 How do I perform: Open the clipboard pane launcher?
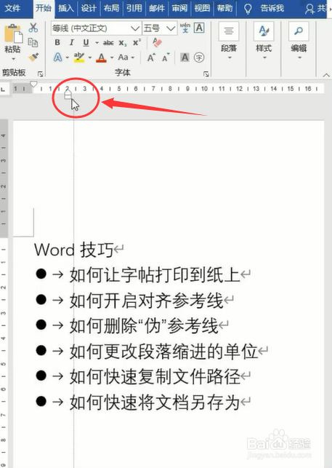click(x=40, y=74)
